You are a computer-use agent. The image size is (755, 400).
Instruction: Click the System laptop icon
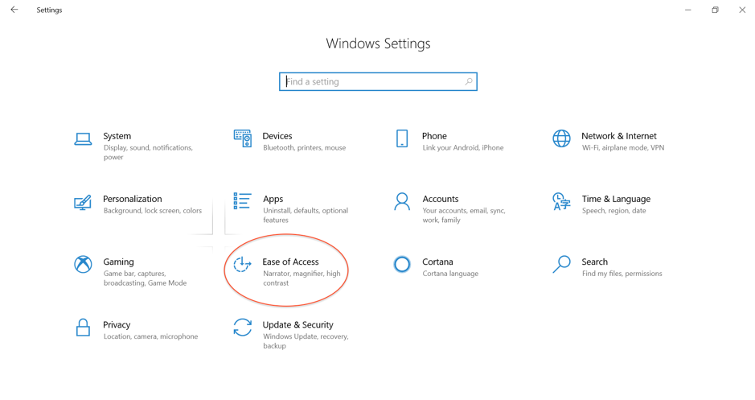pos(83,139)
